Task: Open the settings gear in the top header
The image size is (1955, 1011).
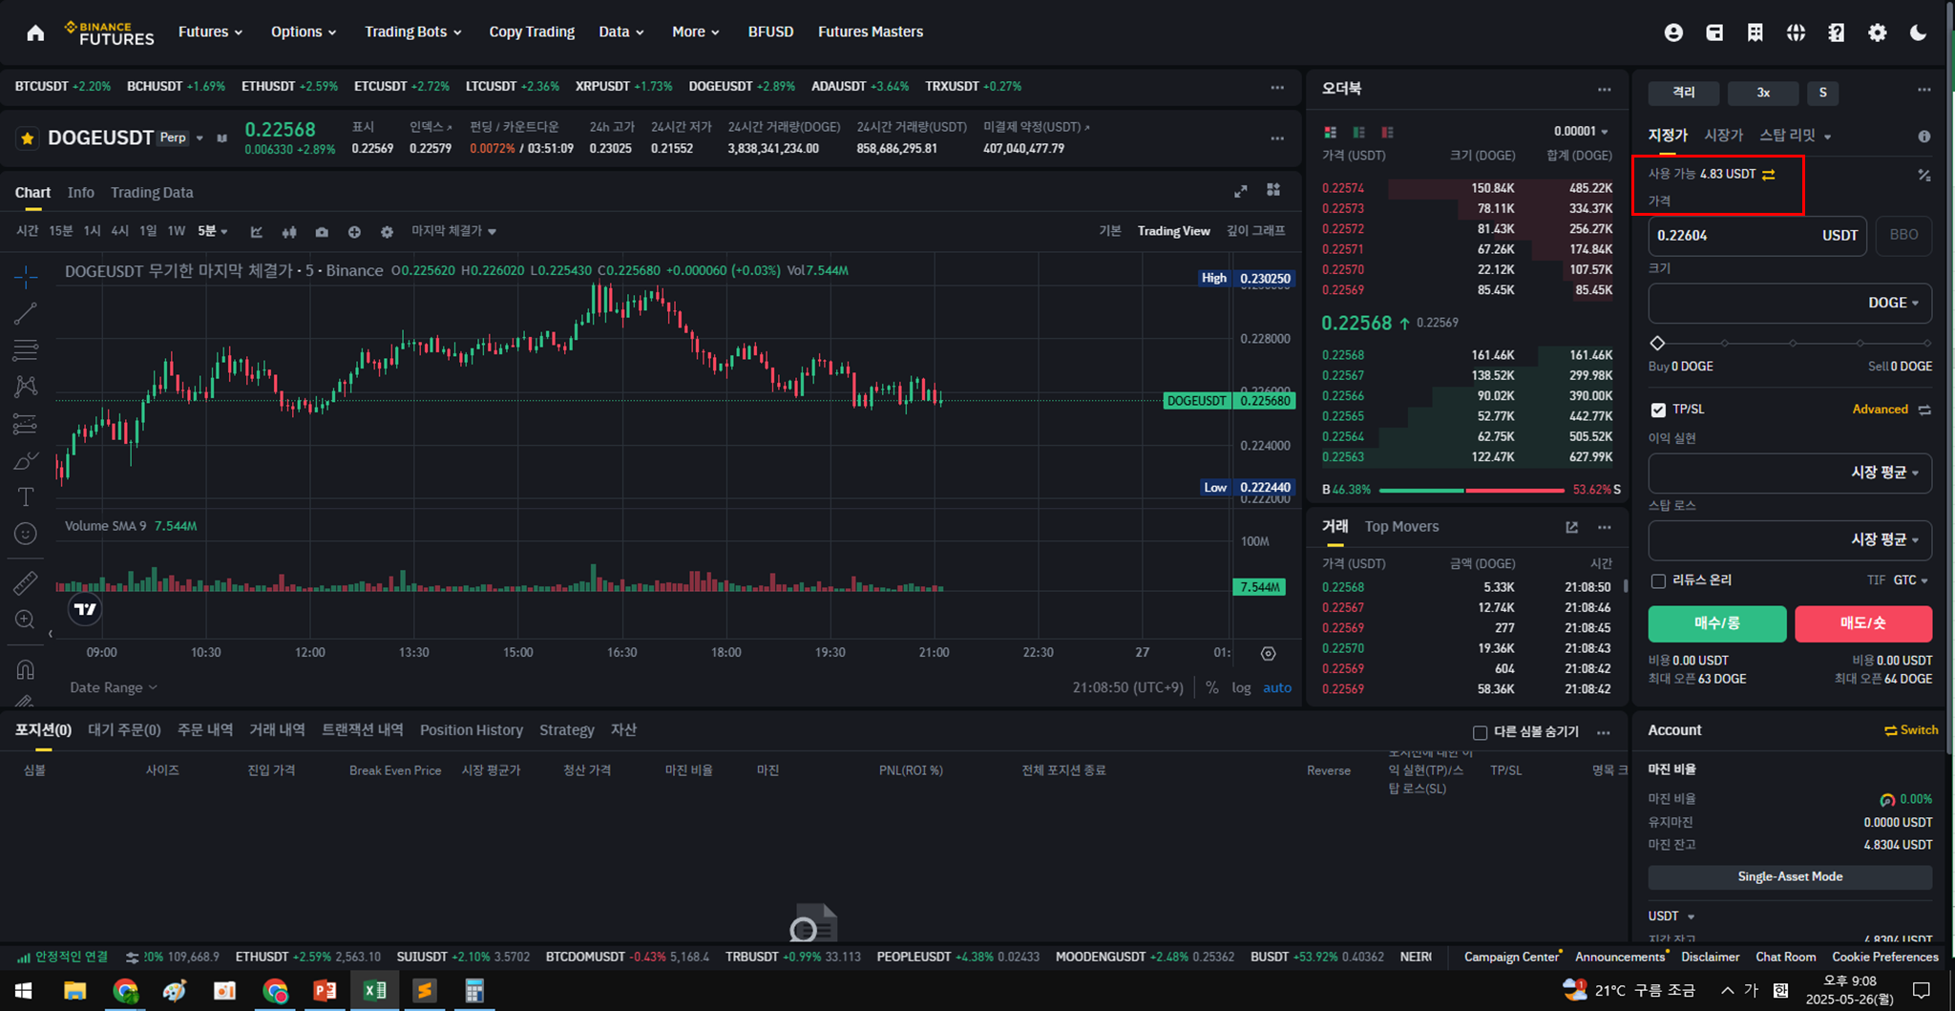Action: 1877,32
